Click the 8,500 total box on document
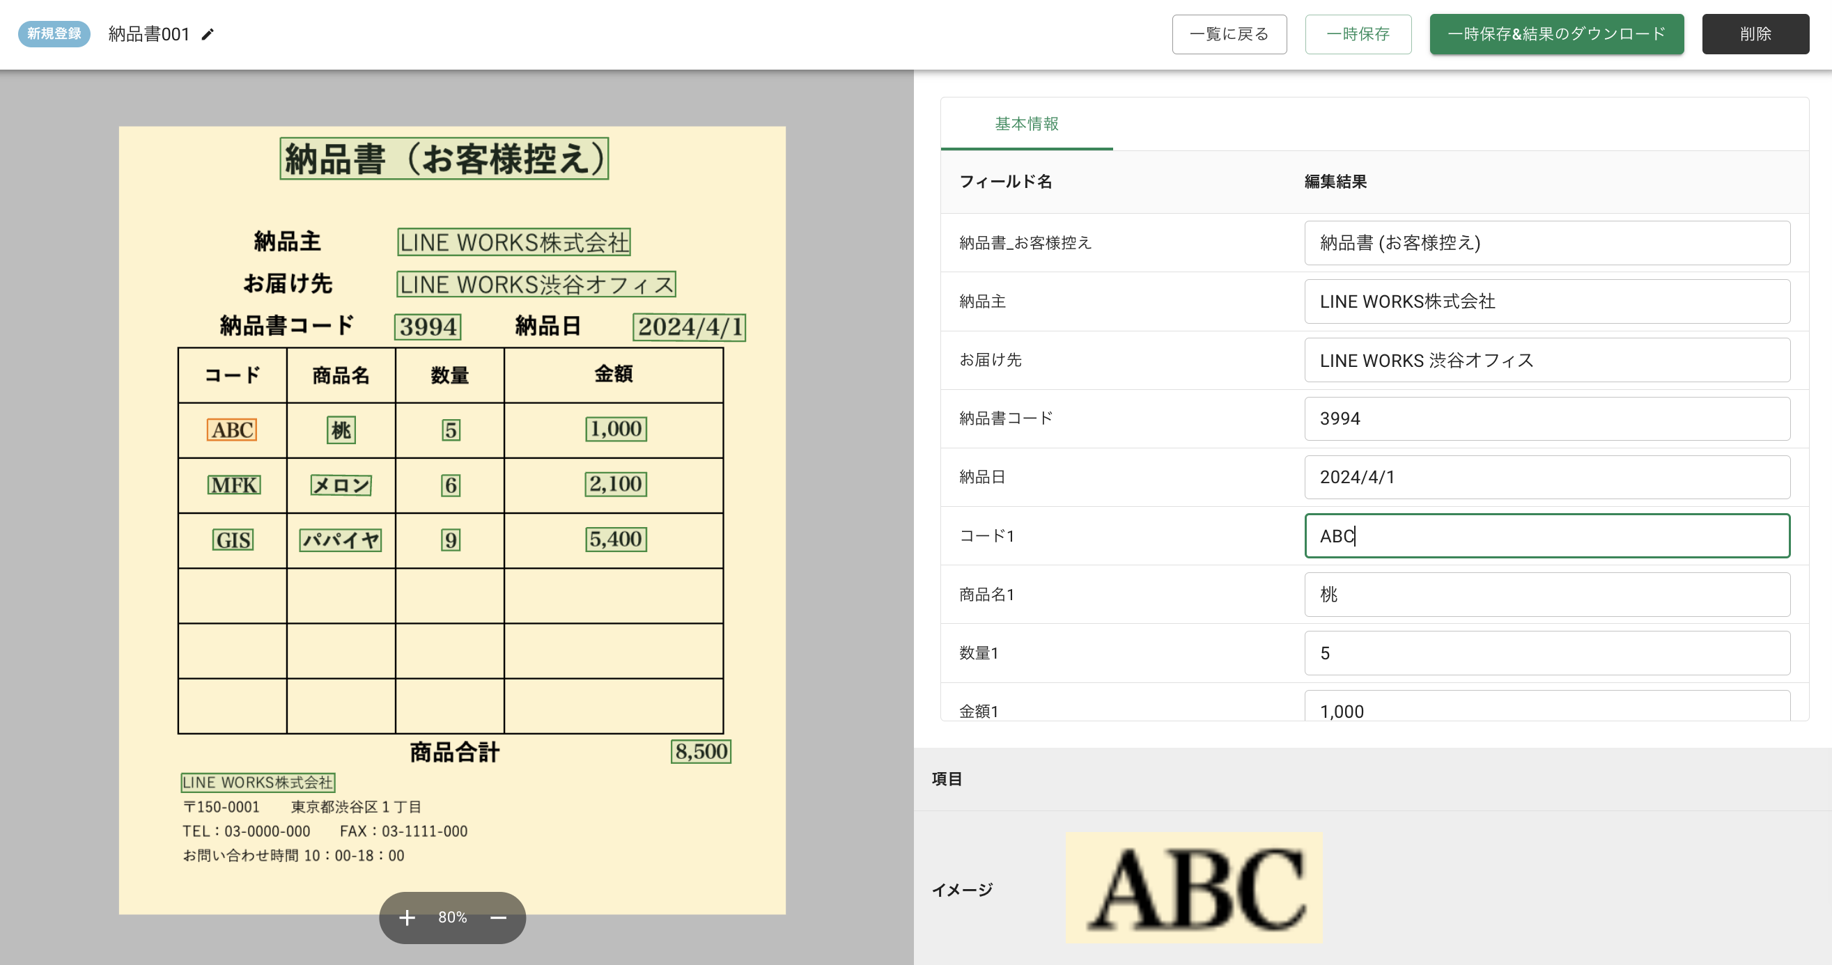The height and width of the screenshot is (965, 1832). pyautogui.click(x=701, y=751)
